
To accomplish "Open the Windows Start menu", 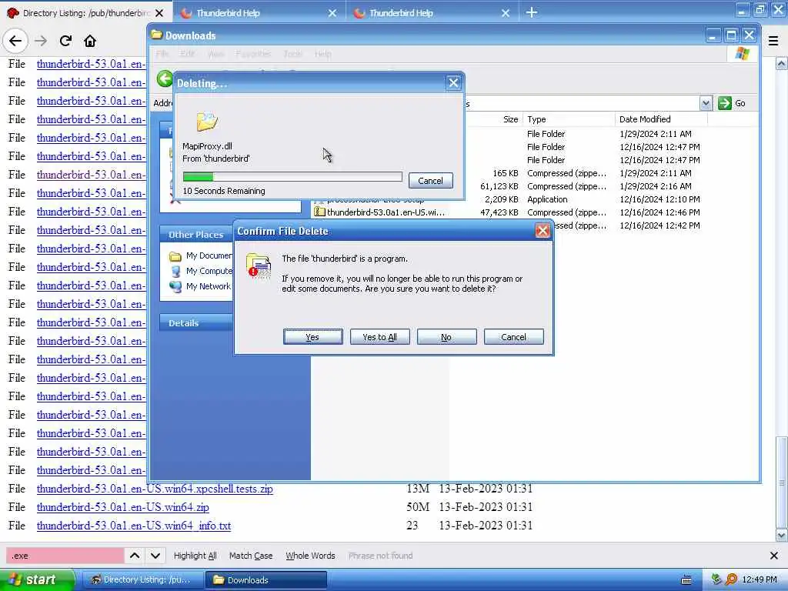I will 35,579.
